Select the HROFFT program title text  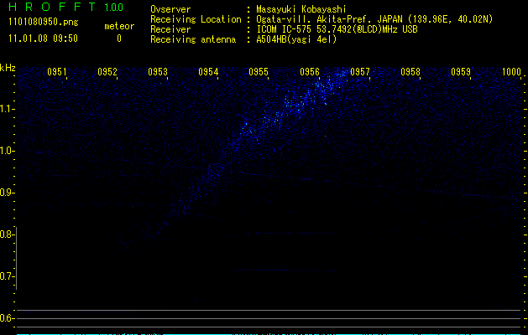point(52,7)
